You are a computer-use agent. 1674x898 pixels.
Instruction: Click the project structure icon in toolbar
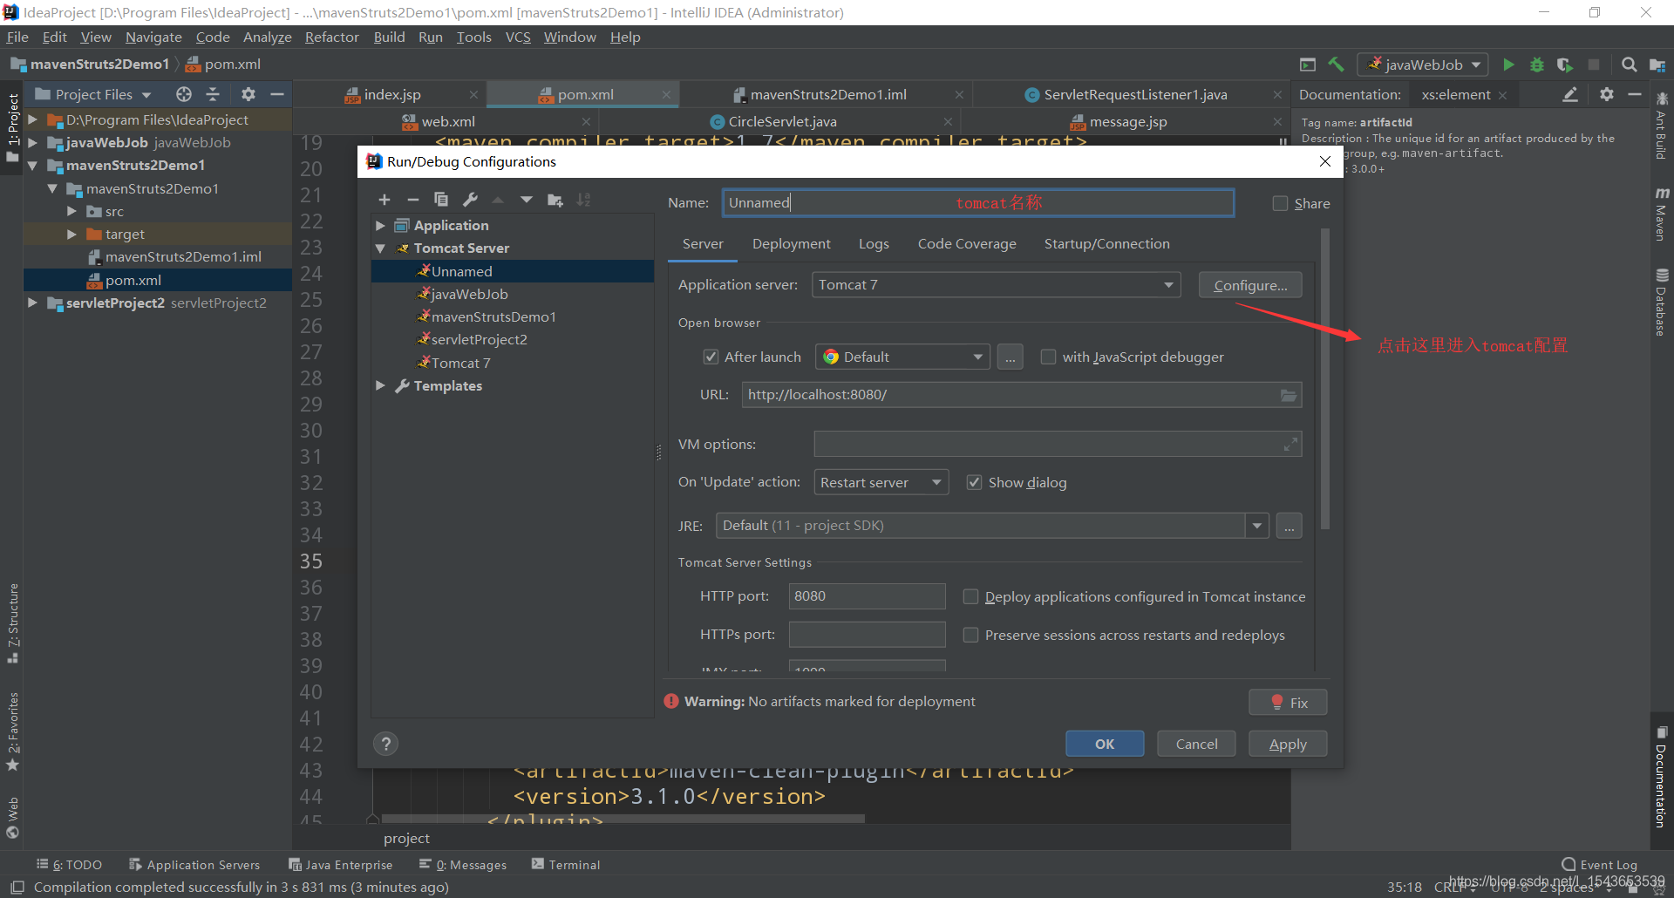[x=1657, y=65]
